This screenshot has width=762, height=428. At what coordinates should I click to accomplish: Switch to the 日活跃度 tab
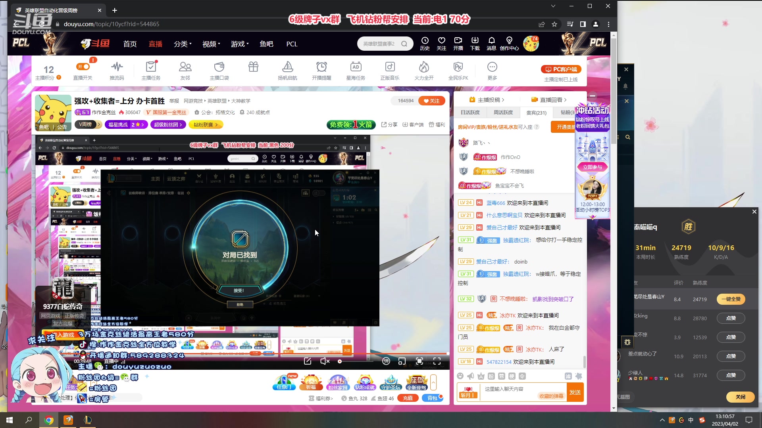[470, 113]
